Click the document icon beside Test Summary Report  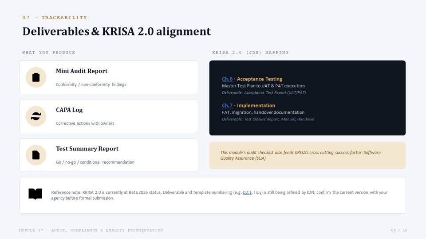[x=36, y=155]
